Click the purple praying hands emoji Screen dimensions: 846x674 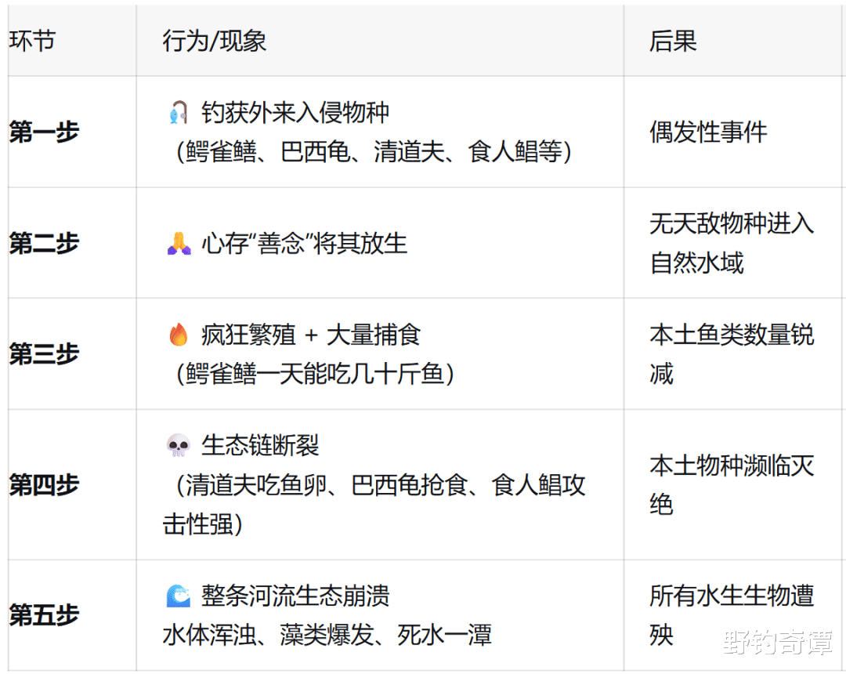pyautogui.click(x=178, y=243)
